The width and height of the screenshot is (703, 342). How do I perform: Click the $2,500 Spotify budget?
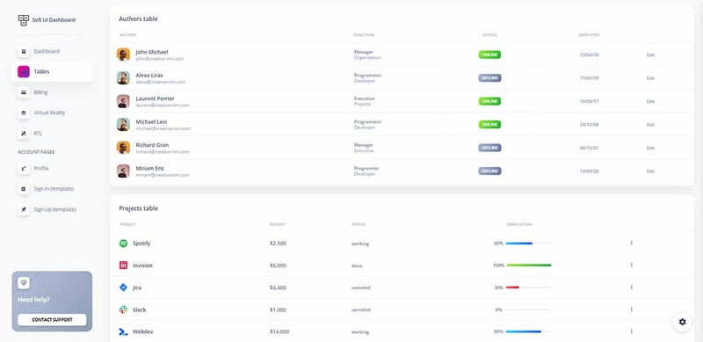[x=278, y=244]
